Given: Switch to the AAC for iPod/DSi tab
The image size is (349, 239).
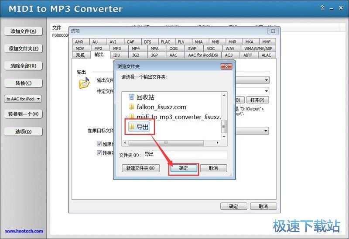Looking at the screenshot, I should coord(203,55).
